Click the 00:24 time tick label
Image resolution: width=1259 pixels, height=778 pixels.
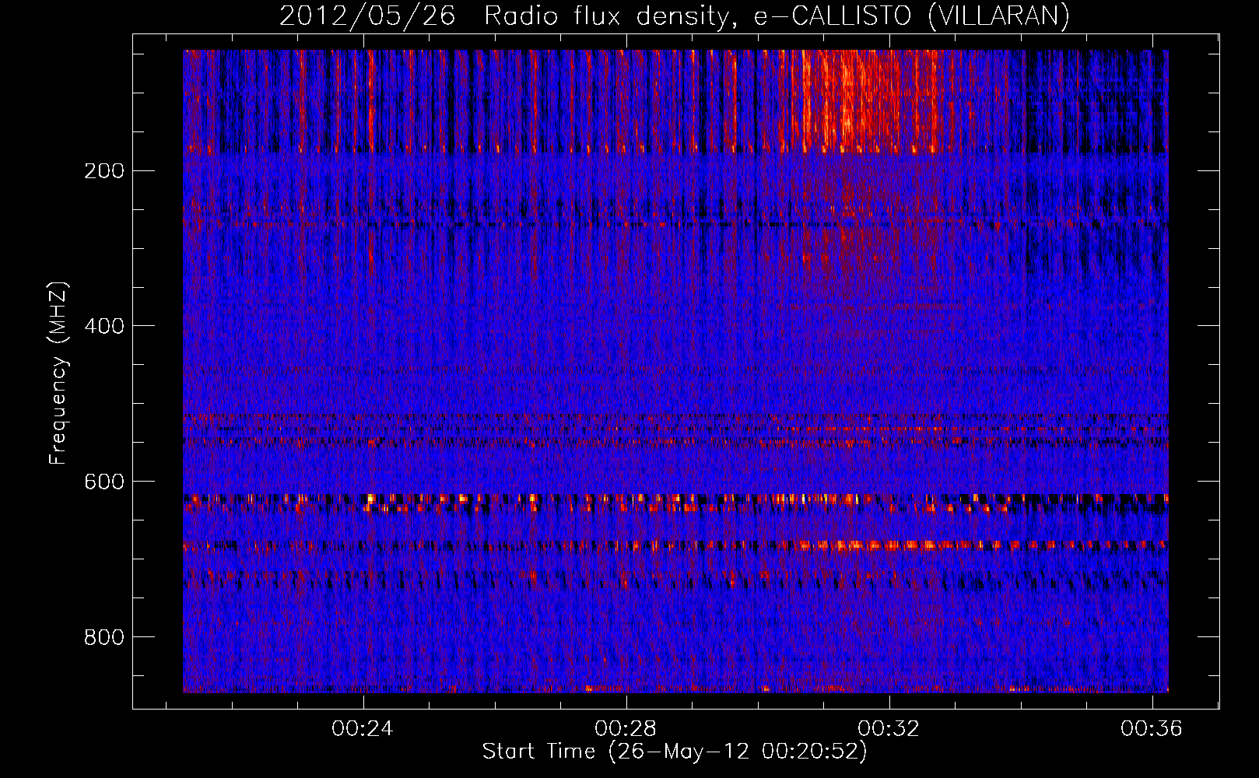click(x=363, y=728)
